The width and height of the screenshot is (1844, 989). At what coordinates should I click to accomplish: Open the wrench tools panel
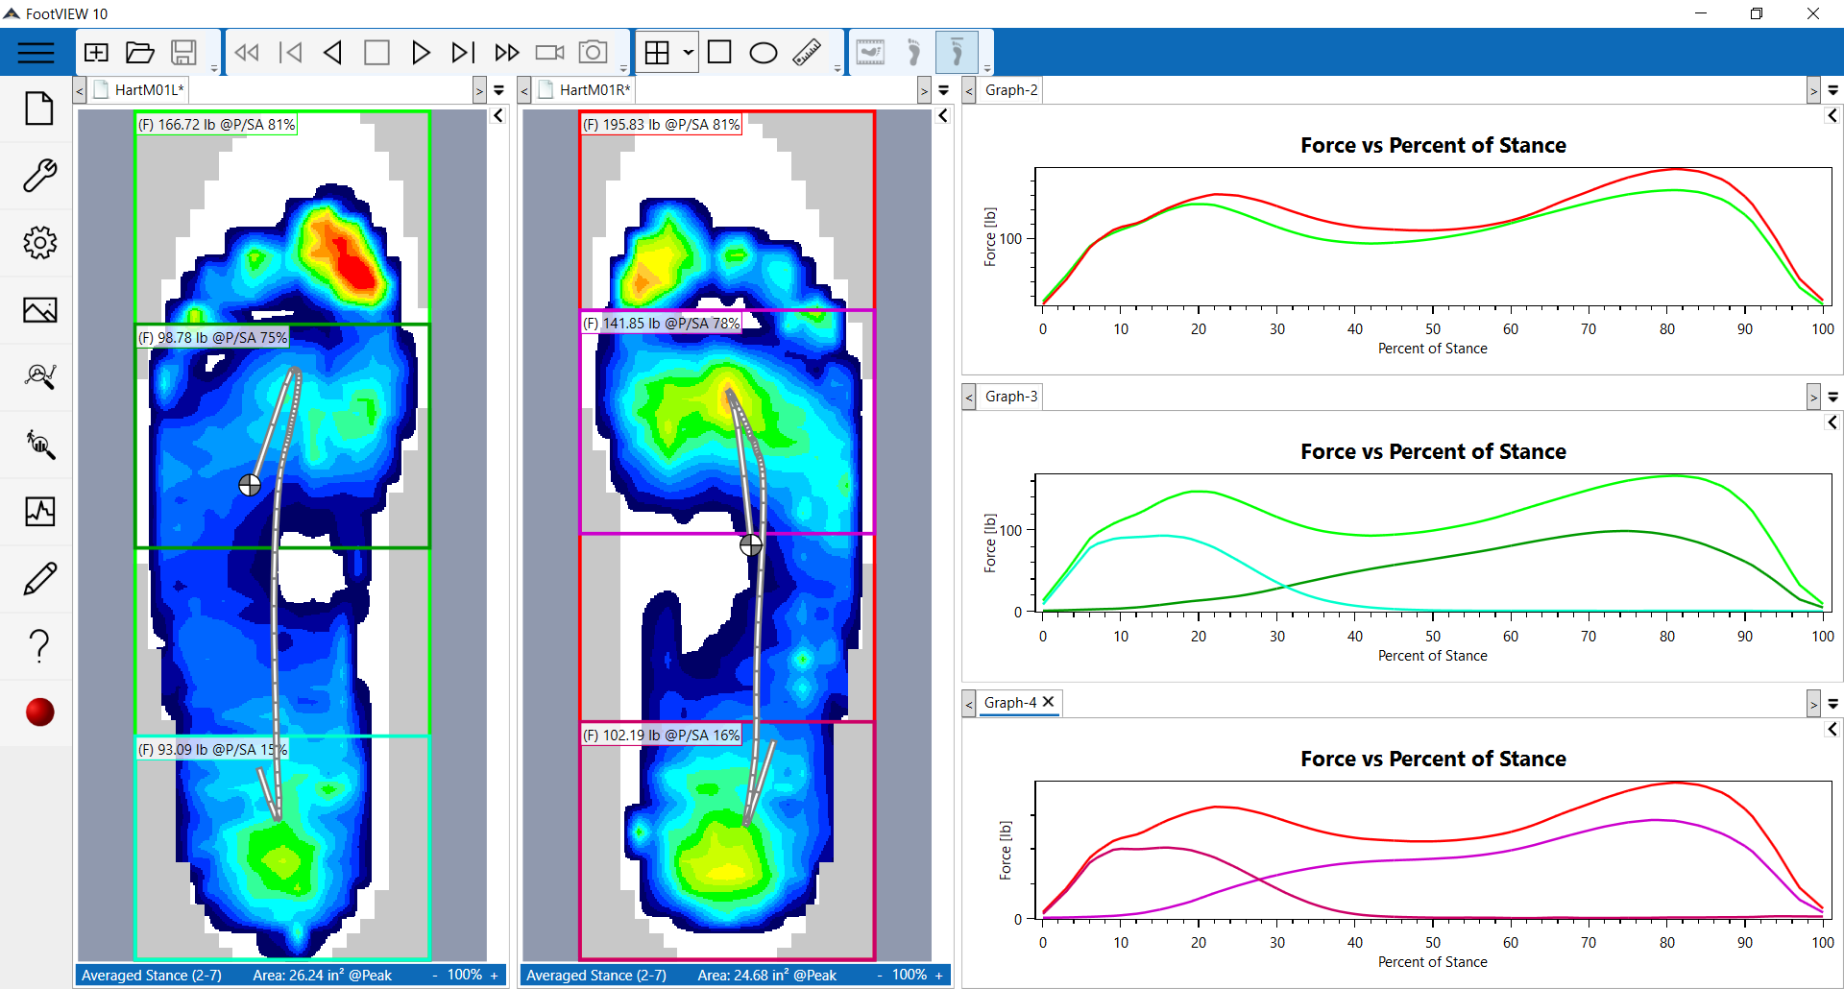(x=38, y=176)
